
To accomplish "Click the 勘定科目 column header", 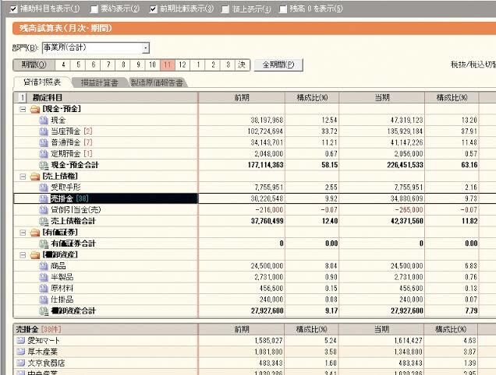I will coord(48,98).
